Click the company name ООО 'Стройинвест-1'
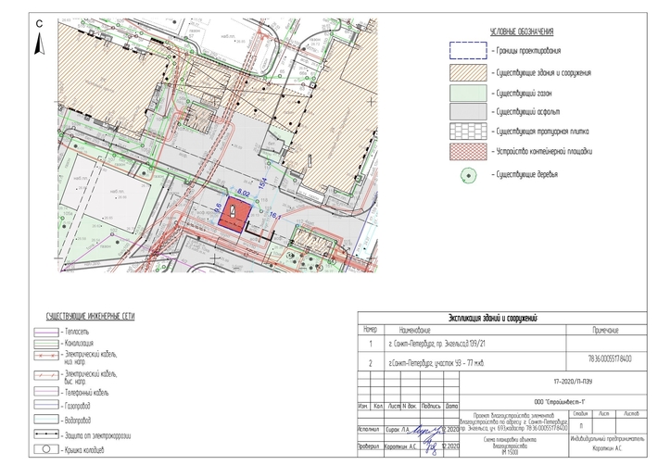The width and height of the screenshot is (658, 465). (560, 402)
